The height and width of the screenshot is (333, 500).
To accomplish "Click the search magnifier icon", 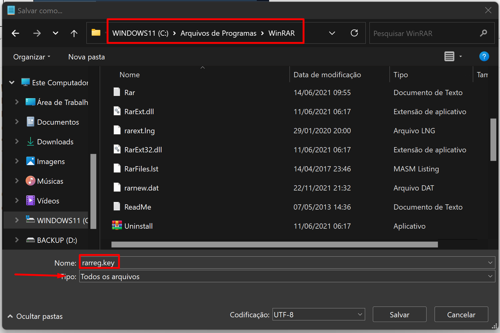I will 484,33.
